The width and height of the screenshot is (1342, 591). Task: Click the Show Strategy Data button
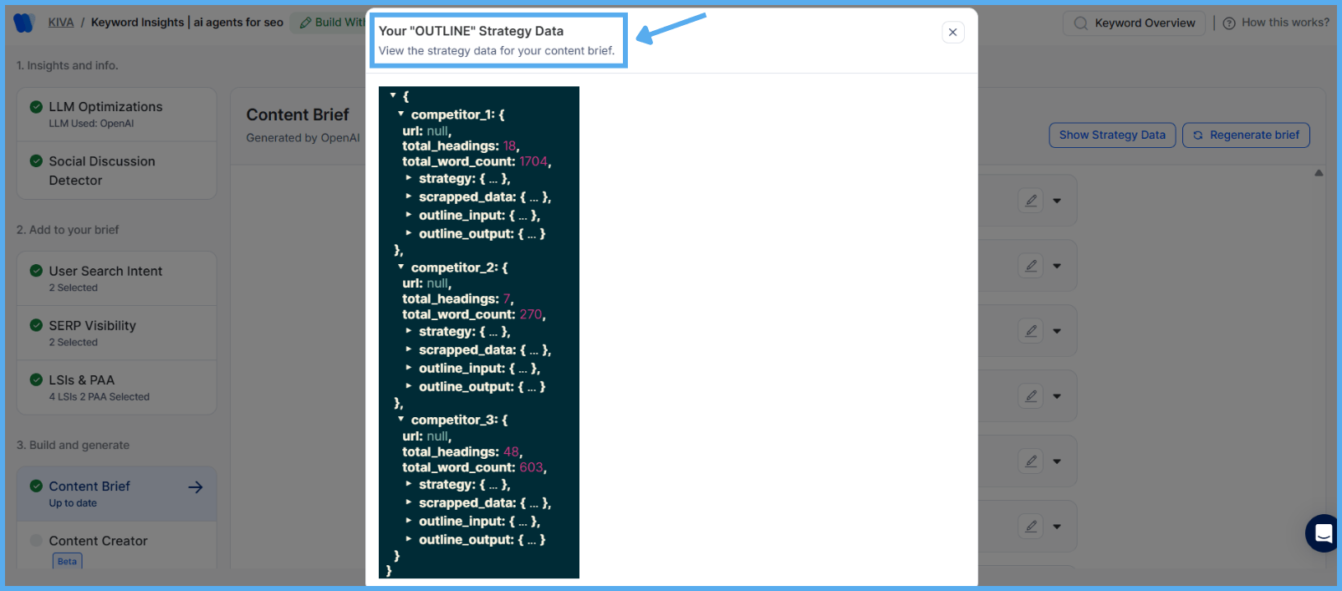point(1112,135)
